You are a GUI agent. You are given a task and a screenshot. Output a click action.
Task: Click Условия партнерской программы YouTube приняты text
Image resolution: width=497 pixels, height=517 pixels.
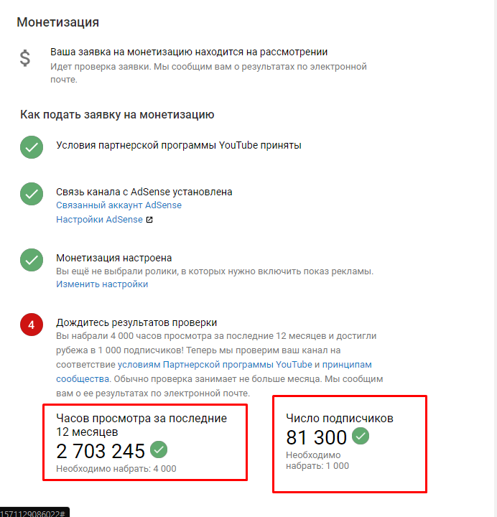[178, 145]
